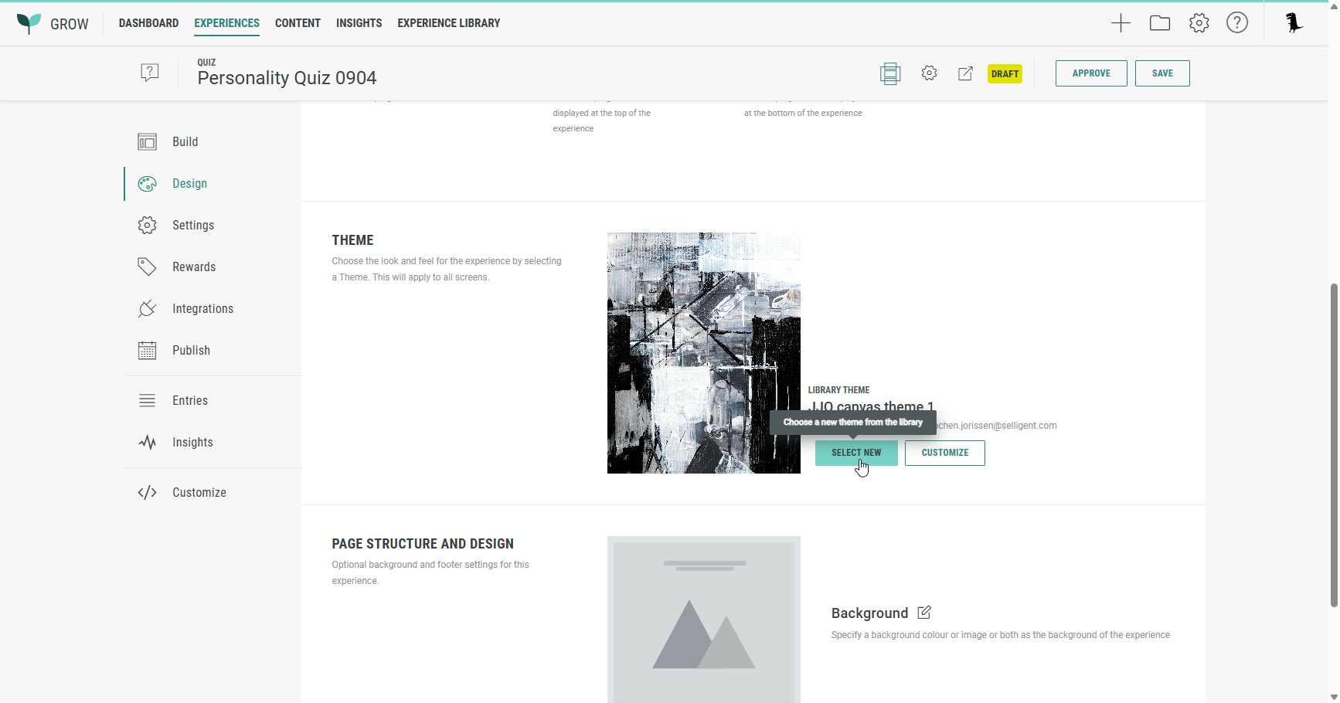
Task: Click the GROW leaf logo
Action: click(x=29, y=23)
